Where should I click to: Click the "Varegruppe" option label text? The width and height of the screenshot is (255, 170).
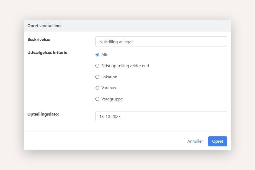click(112, 99)
